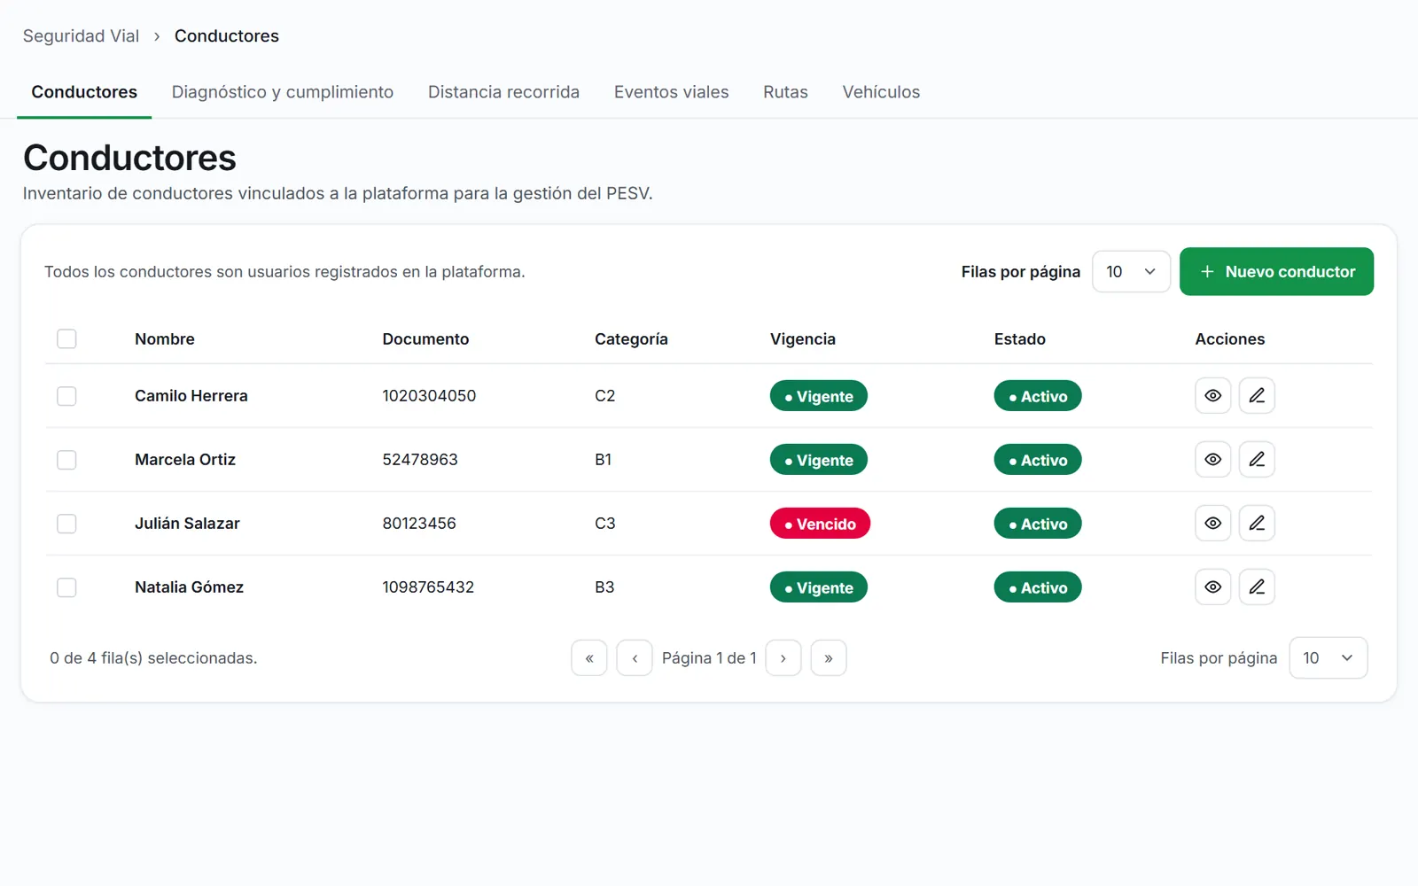This screenshot has height=886, width=1418.
Task: Go to the Eventos viales tab
Action: click(671, 92)
